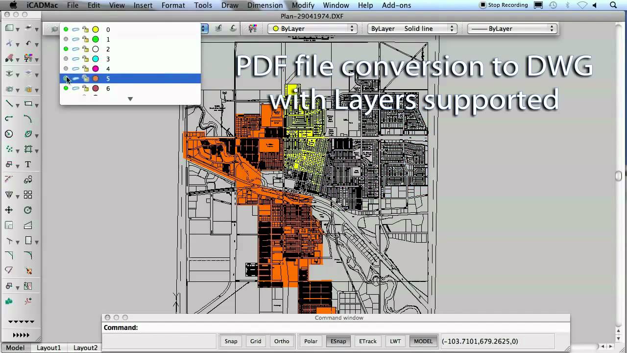Select the Array pattern tool
The width and height of the screenshot is (627, 353).
point(28,195)
